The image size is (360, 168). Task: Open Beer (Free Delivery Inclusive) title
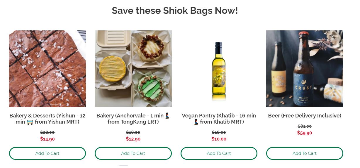tap(305, 116)
